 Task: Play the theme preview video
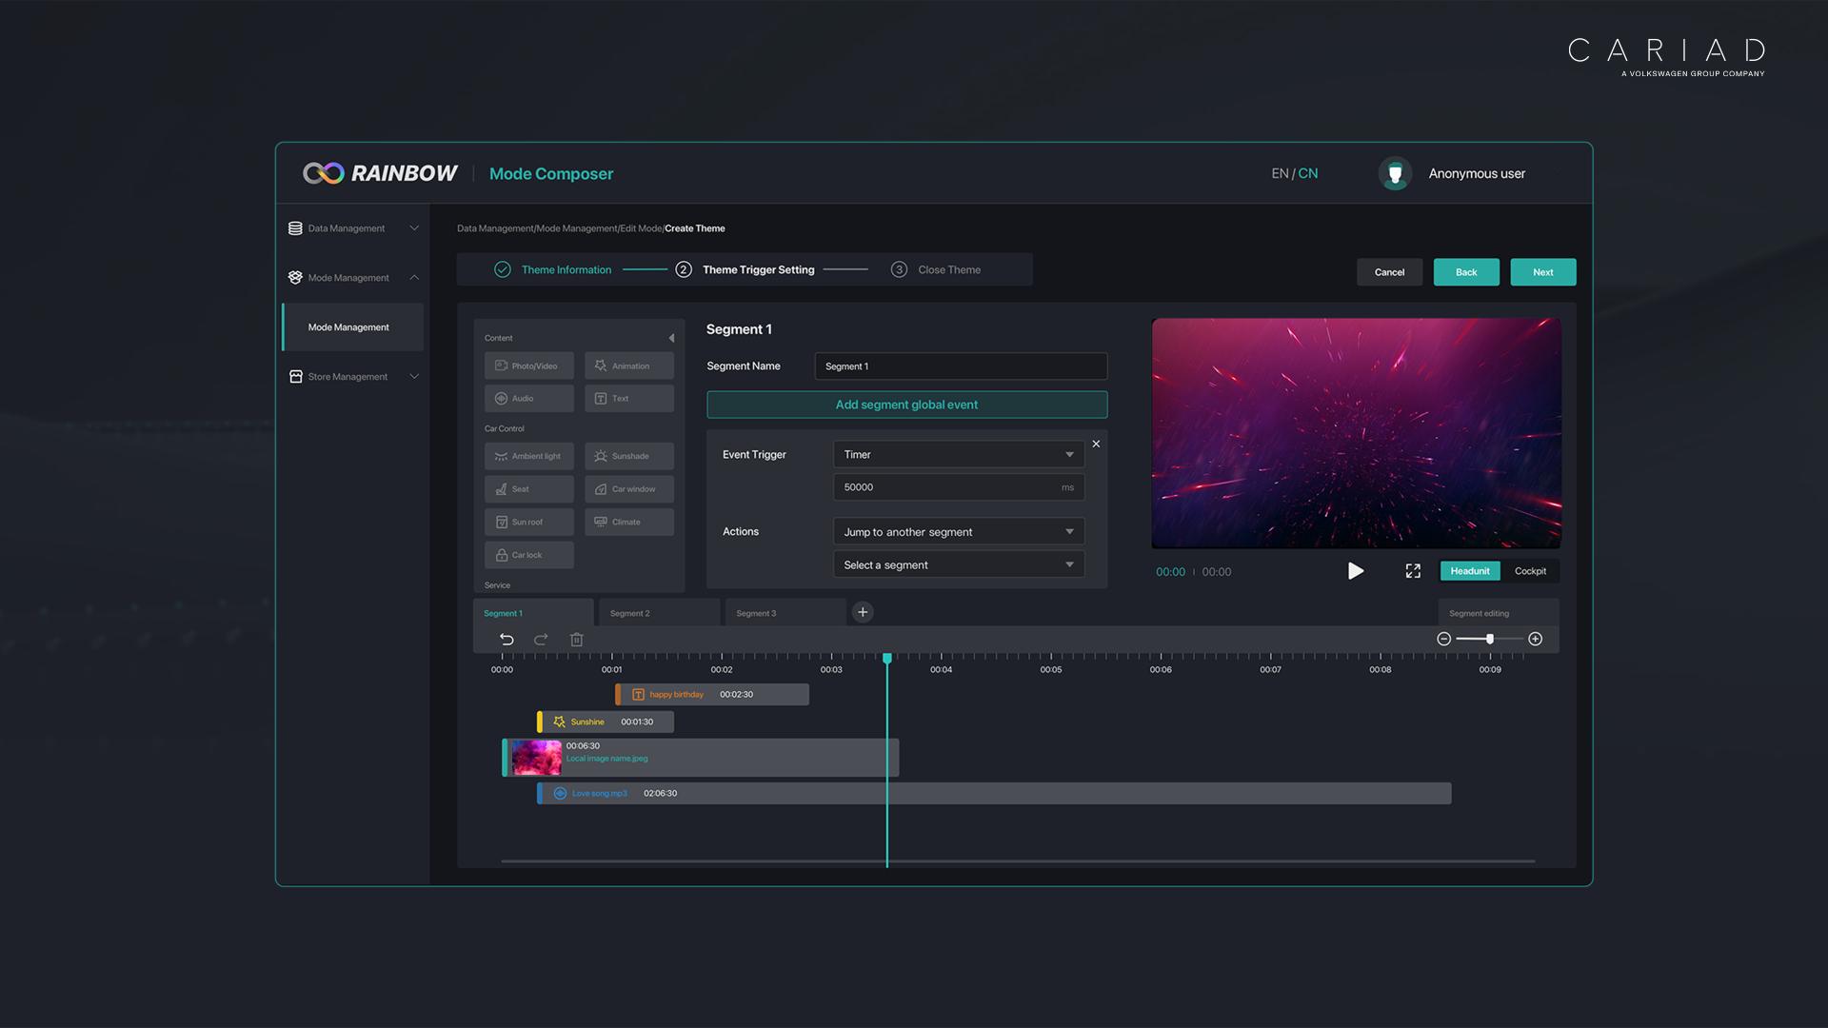[x=1355, y=571]
